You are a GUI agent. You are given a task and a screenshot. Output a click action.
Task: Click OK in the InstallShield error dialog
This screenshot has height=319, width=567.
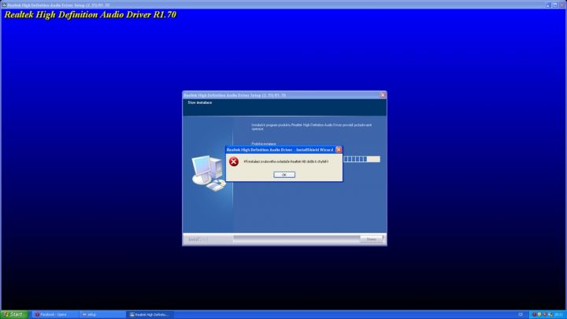pos(284,175)
